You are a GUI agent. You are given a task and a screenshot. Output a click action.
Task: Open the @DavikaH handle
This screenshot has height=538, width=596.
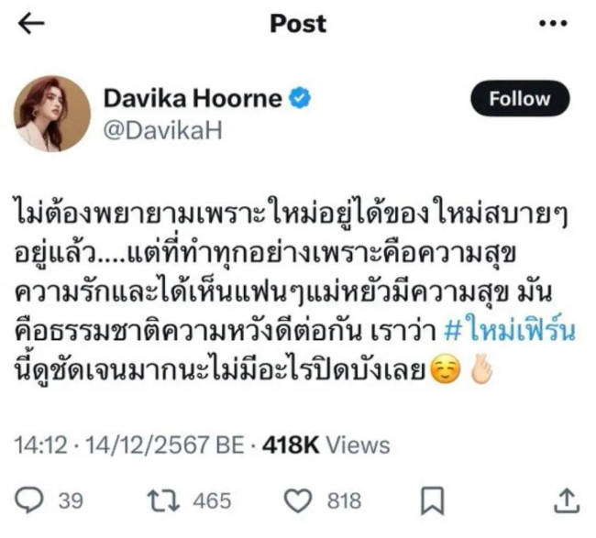[x=162, y=130]
